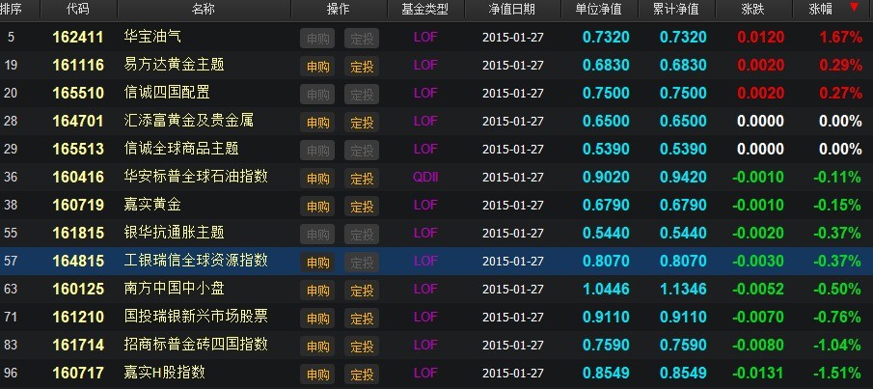Image resolution: width=873 pixels, height=389 pixels.
Task: Click the 代码 column header
Action: (77, 9)
